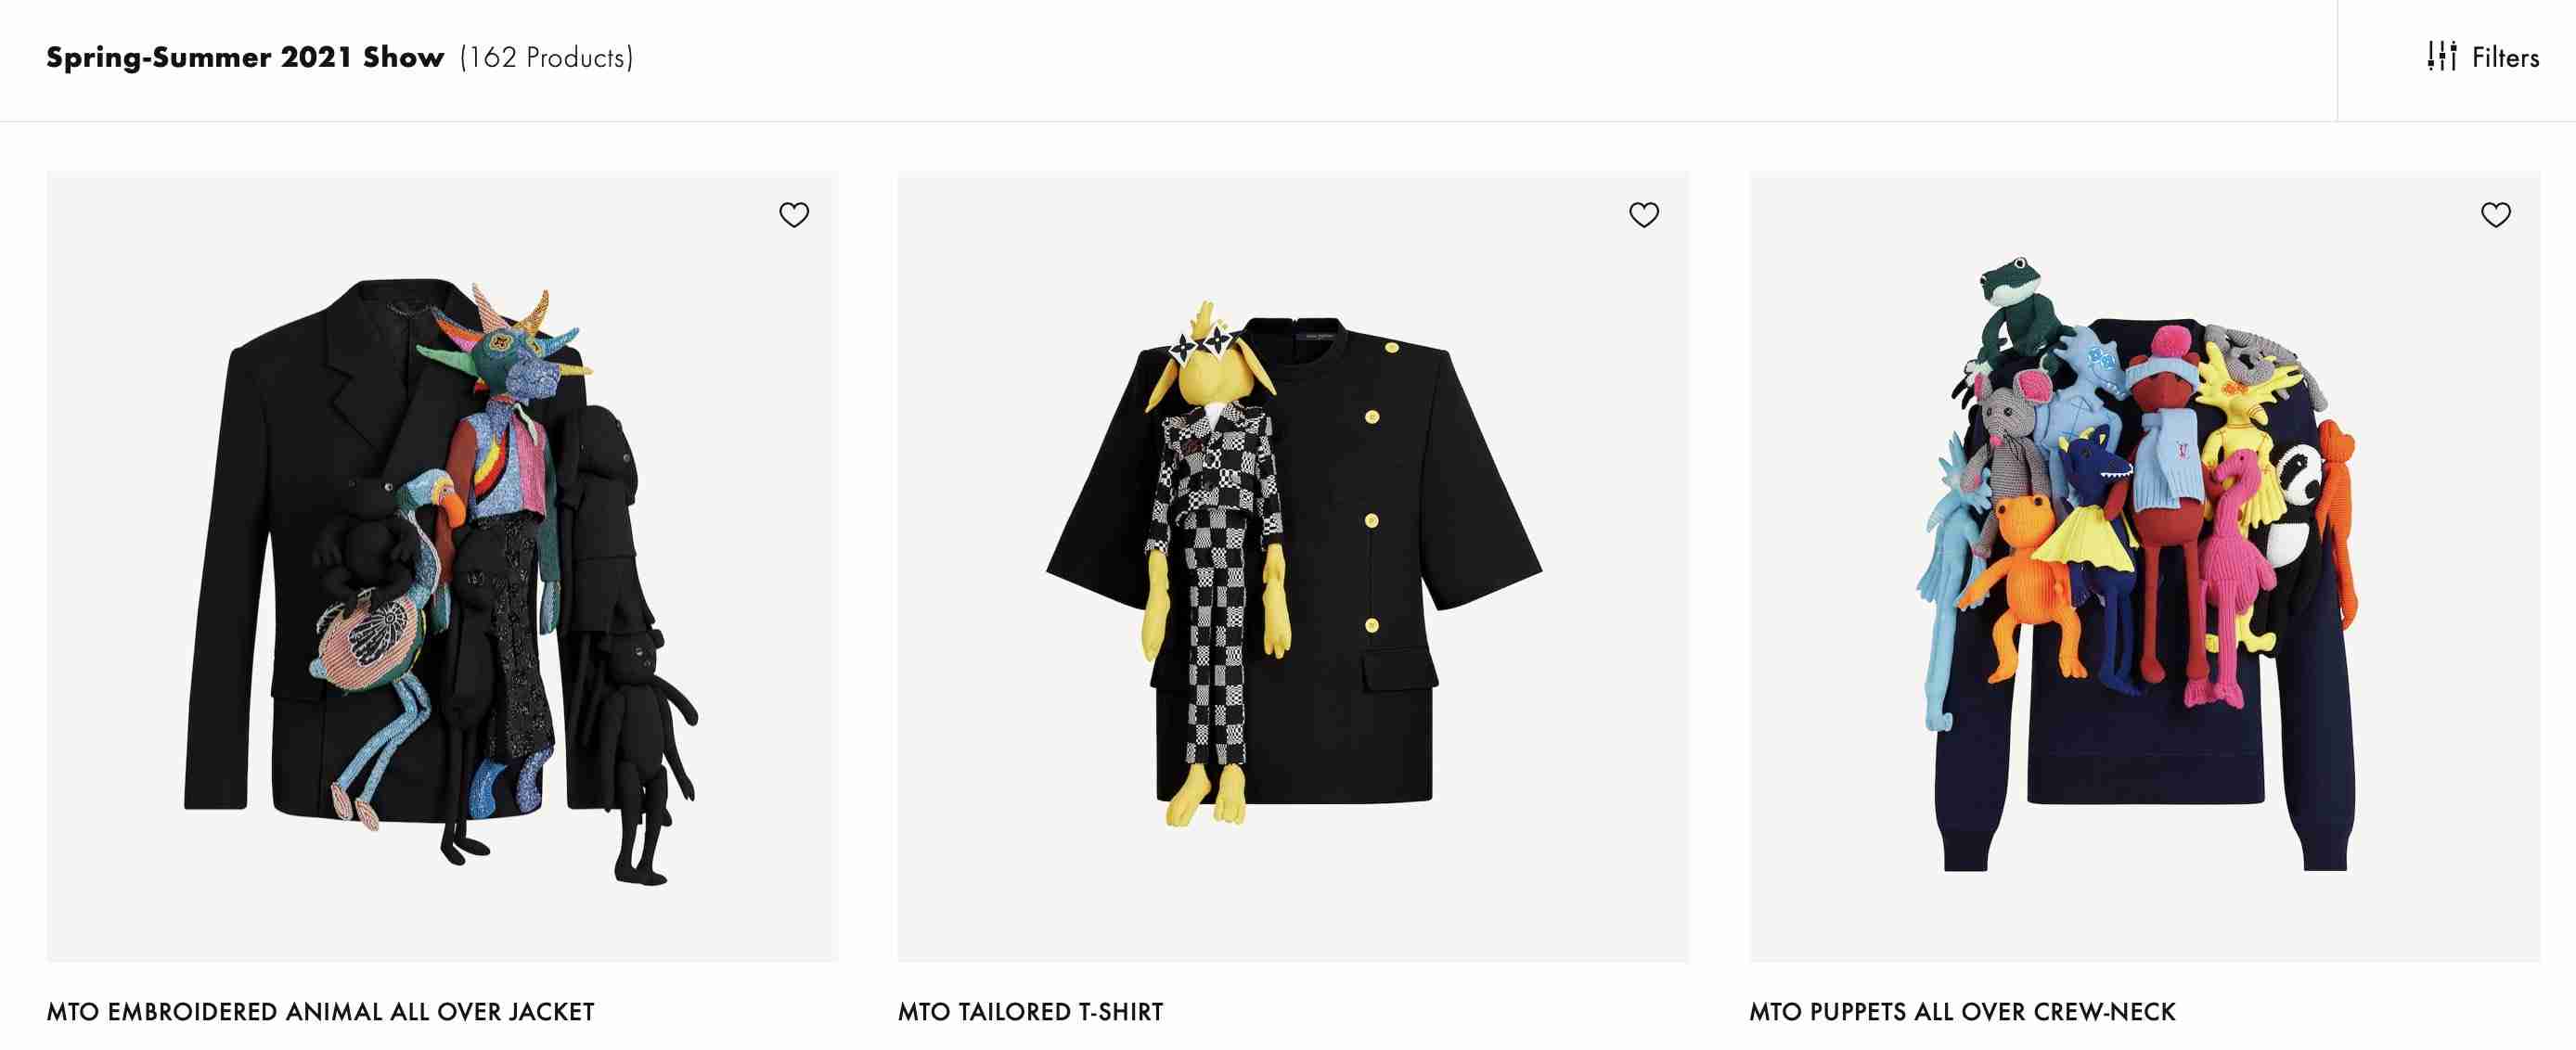Click the Spring-Summer 2021 Show heading

245,58
